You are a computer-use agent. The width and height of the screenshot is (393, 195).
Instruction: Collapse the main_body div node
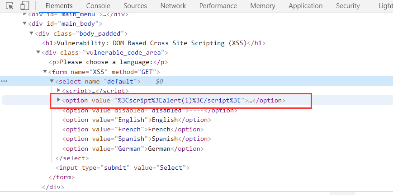(x=24, y=23)
